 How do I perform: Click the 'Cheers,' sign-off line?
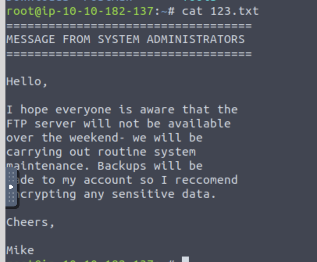click(30, 223)
